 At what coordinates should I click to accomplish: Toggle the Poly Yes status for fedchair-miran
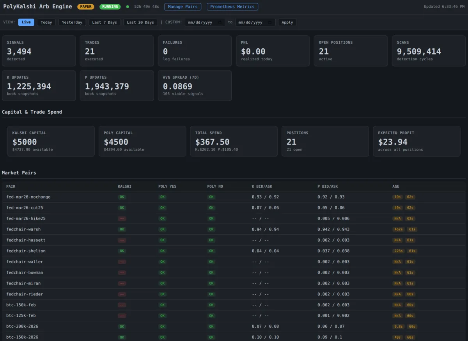tap(162, 283)
